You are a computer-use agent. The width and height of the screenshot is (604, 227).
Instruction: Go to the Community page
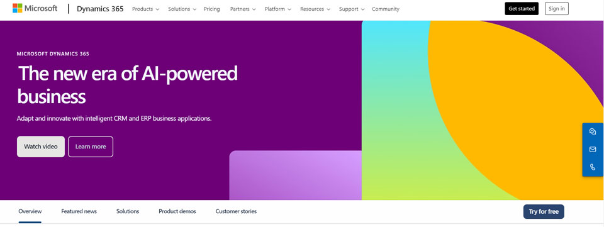click(x=386, y=9)
